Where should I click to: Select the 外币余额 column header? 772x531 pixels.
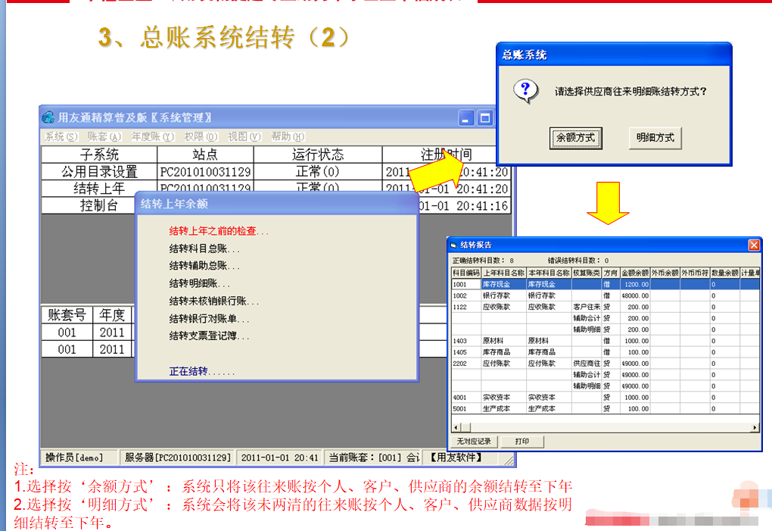coord(665,273)
